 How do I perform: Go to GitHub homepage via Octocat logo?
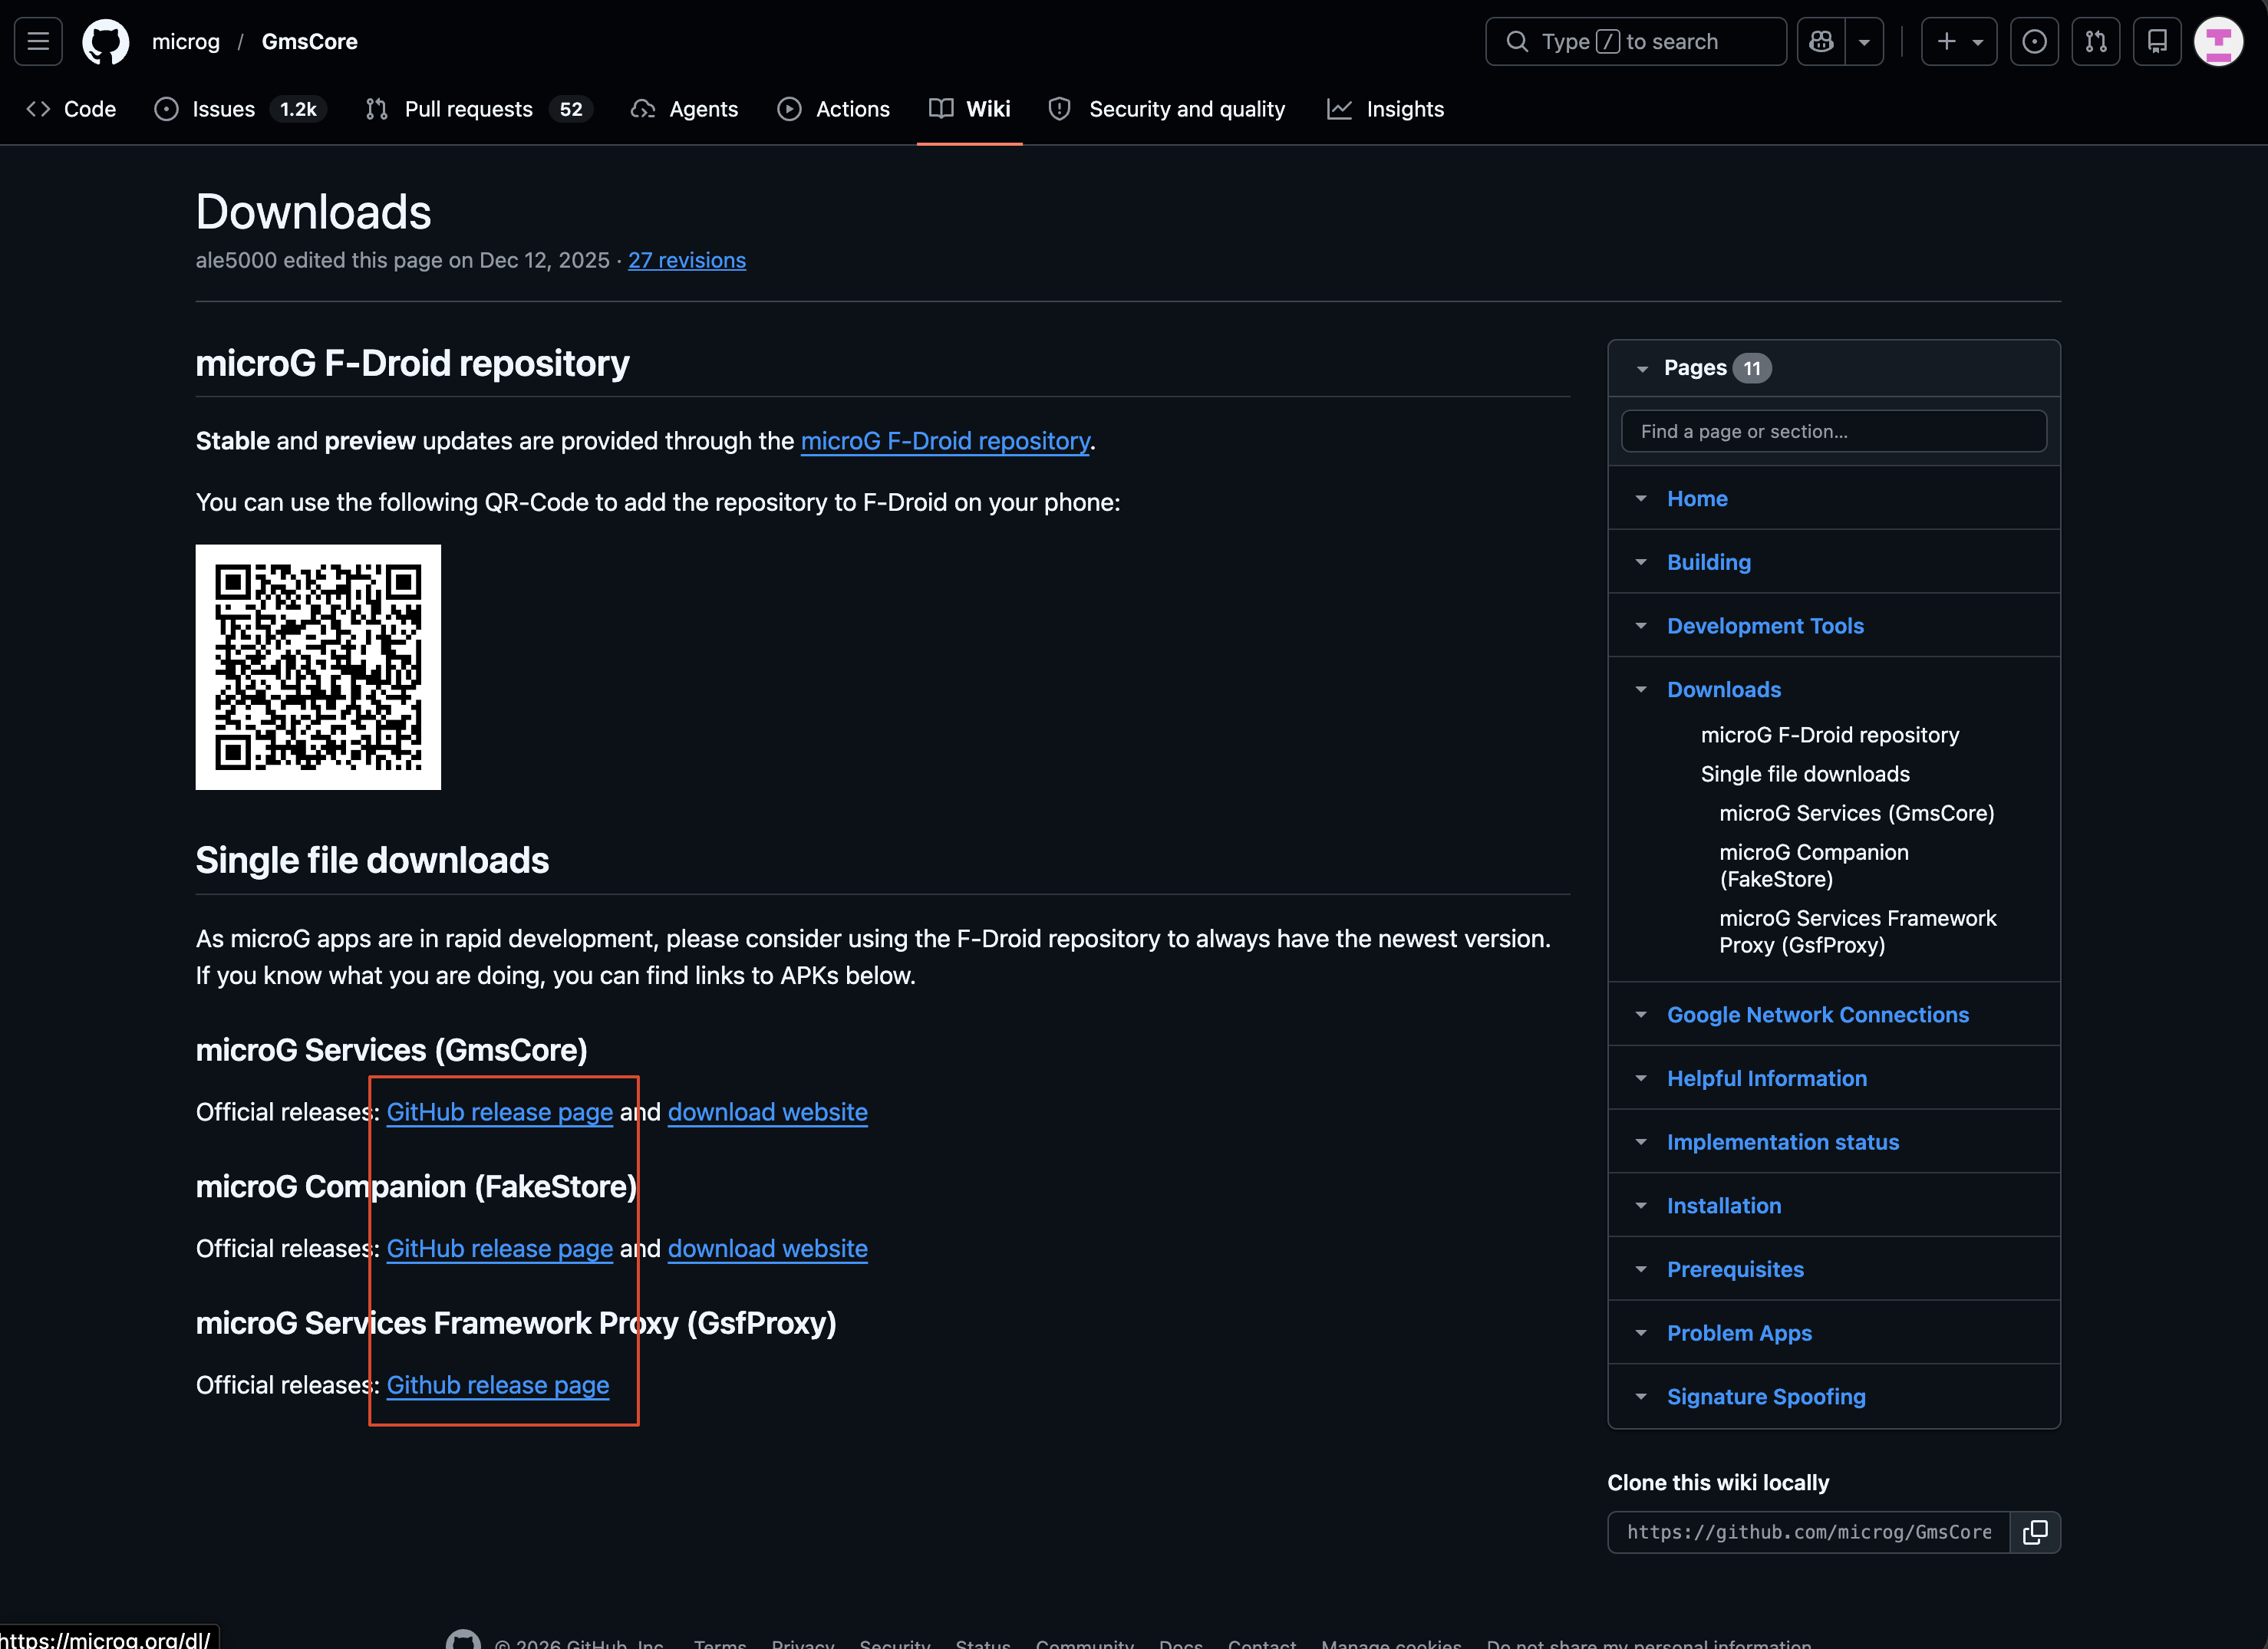pyautogui.click(x=105, y=41)
